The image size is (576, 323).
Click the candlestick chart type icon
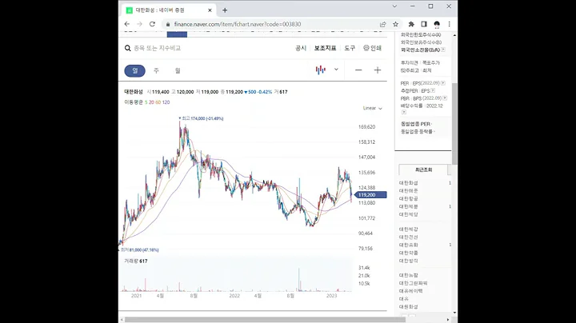[x=321, y=70]
